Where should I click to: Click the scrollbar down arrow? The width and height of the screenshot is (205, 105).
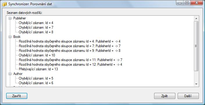click(x=196, y=84)
